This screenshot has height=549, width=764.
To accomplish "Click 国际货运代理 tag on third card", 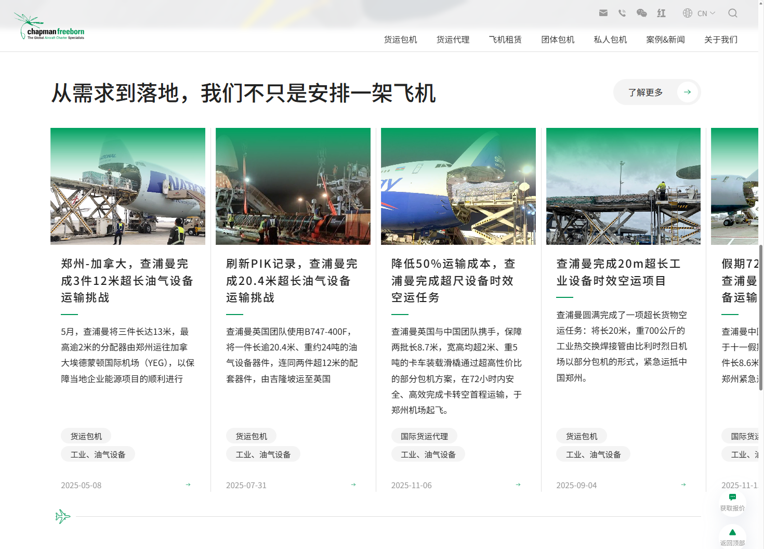I will (424, 436).
